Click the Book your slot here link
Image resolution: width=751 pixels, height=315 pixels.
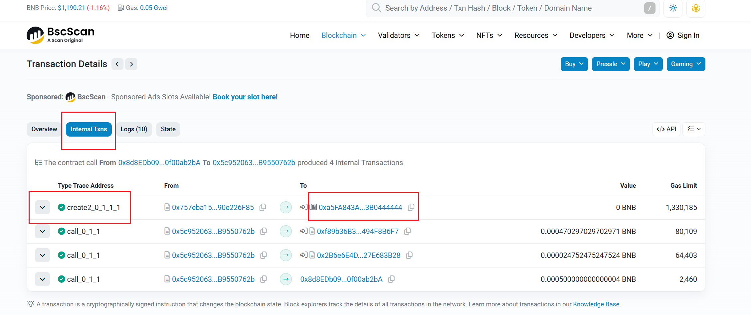(245, 97)
